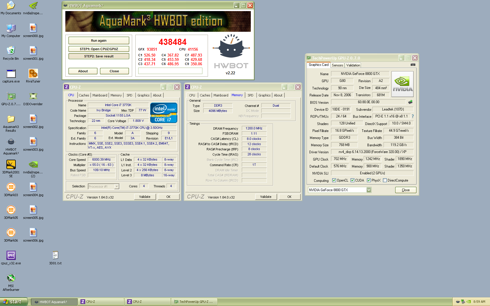The height and width of the screenshot is (306, 490).
Task: Click STEP1: Open CPUZ/GPUZ button
Action: (x=99, y=49)
